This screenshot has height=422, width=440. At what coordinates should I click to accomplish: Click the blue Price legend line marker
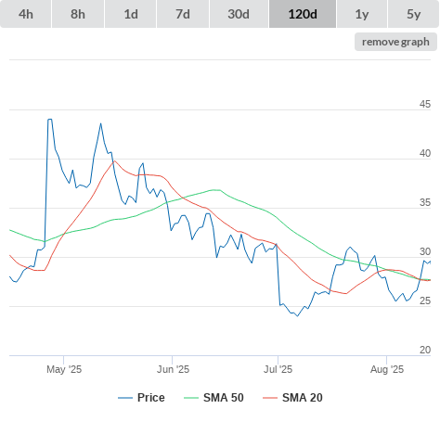click(125, 398)
